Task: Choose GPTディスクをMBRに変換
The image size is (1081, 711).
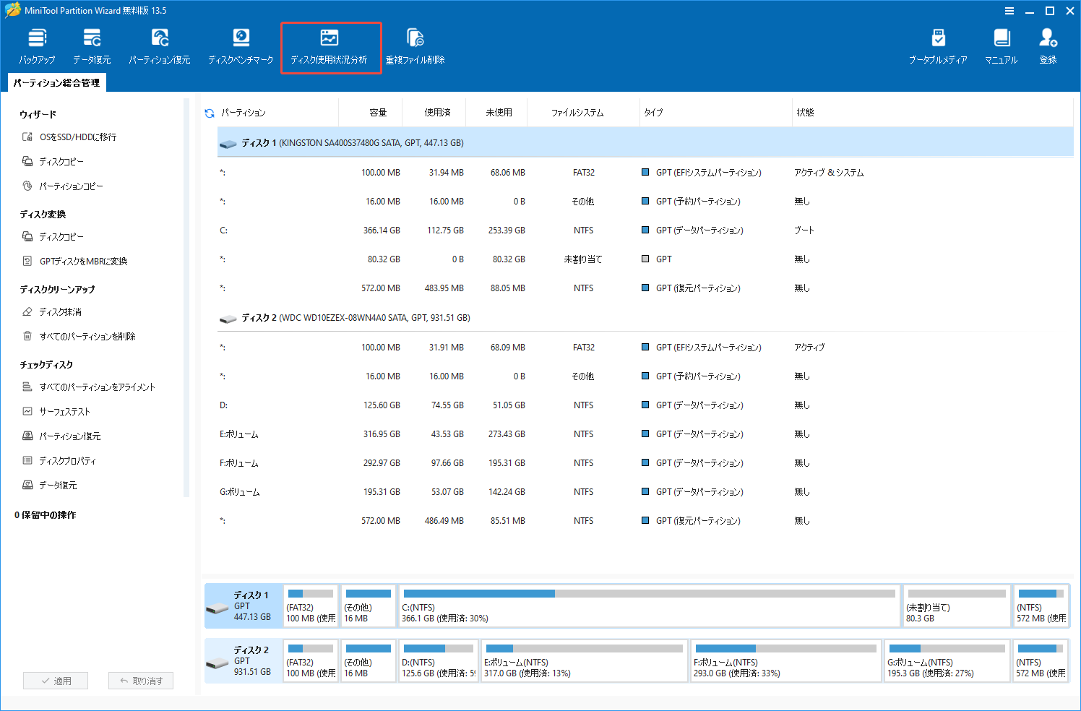Action: click(84, 261)
